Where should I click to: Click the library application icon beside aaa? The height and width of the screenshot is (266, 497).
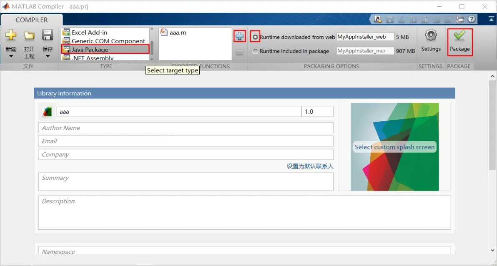point(47,111)
